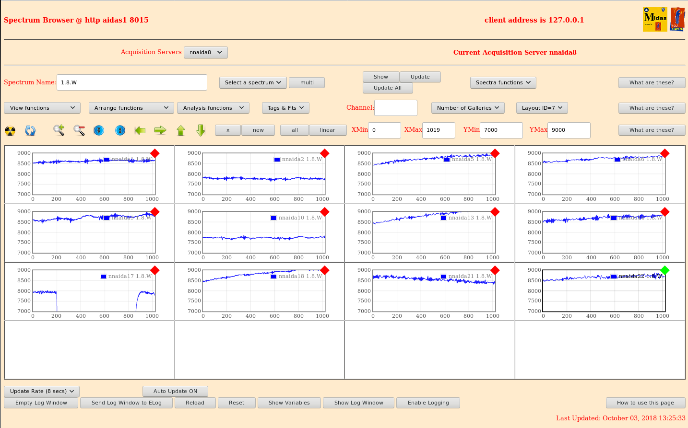Click the zoom out magnifier icon
This screenshot has height=428, width=688.
tap(79, 130)
